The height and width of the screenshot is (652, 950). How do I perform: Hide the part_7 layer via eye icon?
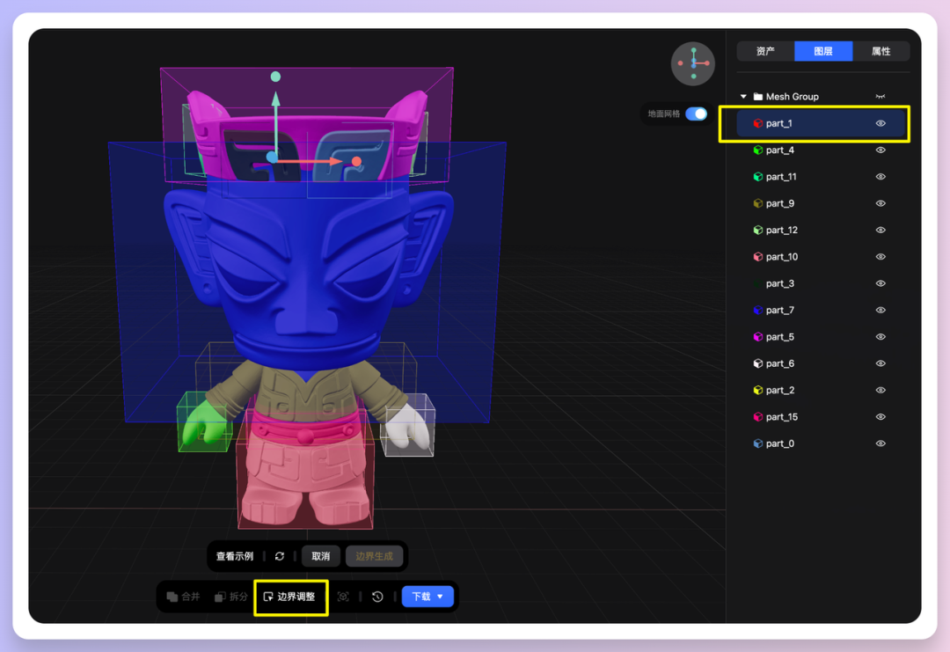[x=881, y=311]
